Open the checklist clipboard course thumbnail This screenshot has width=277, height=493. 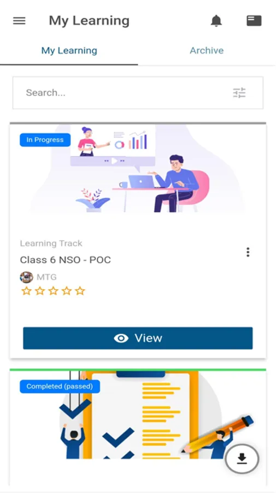tap(138, 415)
